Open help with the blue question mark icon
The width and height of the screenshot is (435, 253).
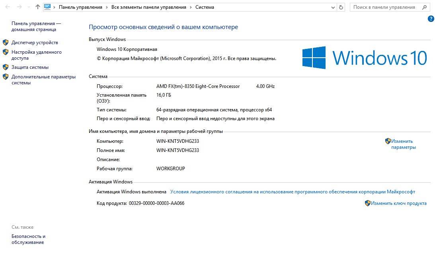[431, 19]
